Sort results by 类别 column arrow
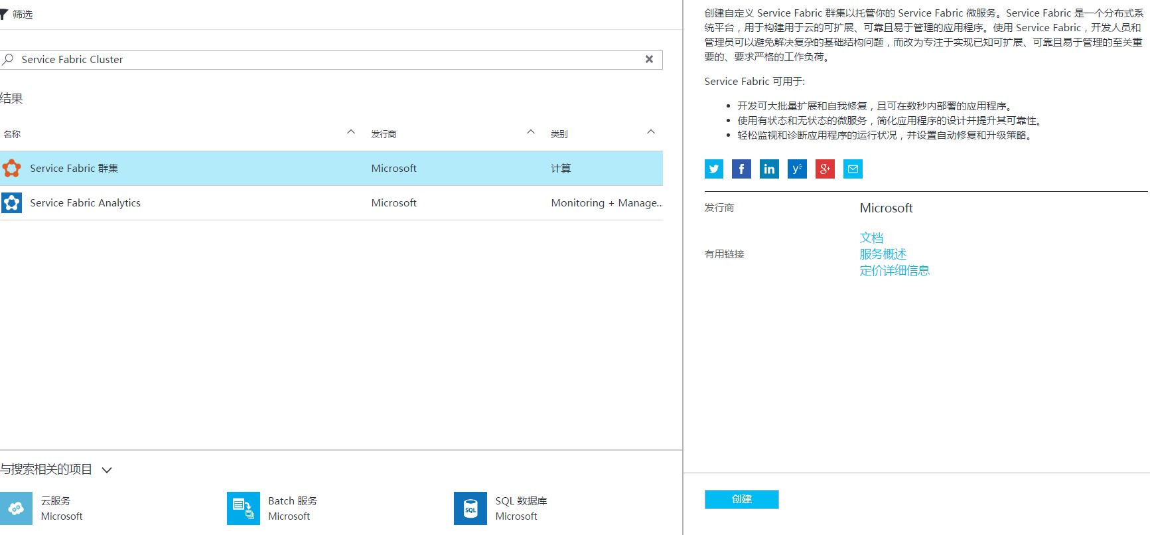The image size is (1150, 535). (651, 132)
